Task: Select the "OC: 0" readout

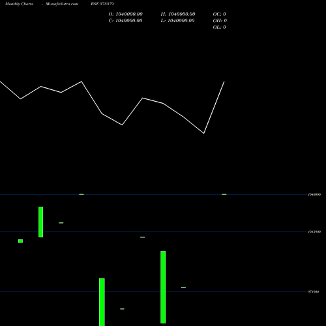Action: (x=220, y=14)
